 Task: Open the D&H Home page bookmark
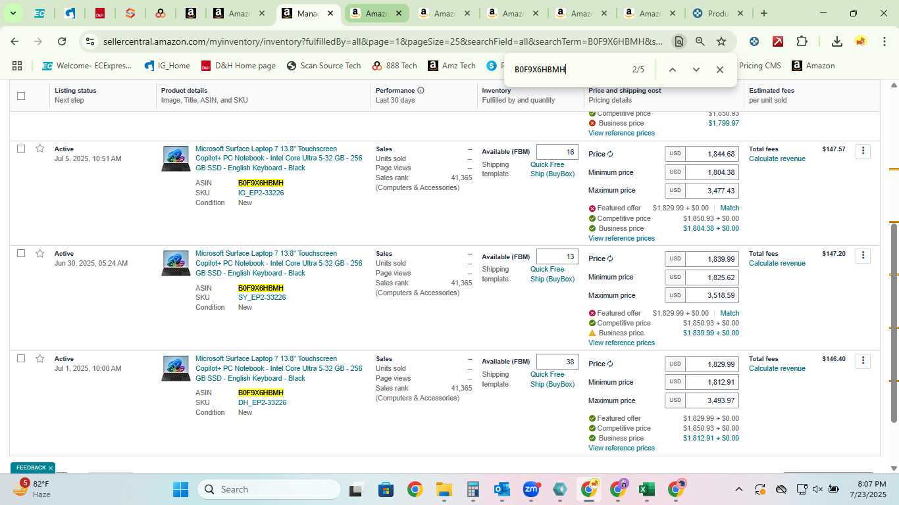click(x=238, y=66)
